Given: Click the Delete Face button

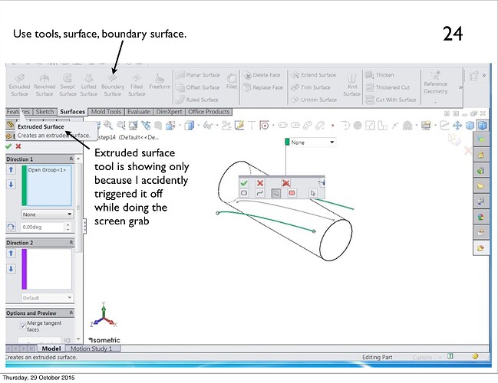Looking at the screenshot, I should 265,75.
